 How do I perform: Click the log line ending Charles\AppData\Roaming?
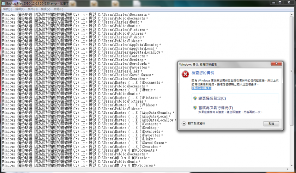coord(81,45)
